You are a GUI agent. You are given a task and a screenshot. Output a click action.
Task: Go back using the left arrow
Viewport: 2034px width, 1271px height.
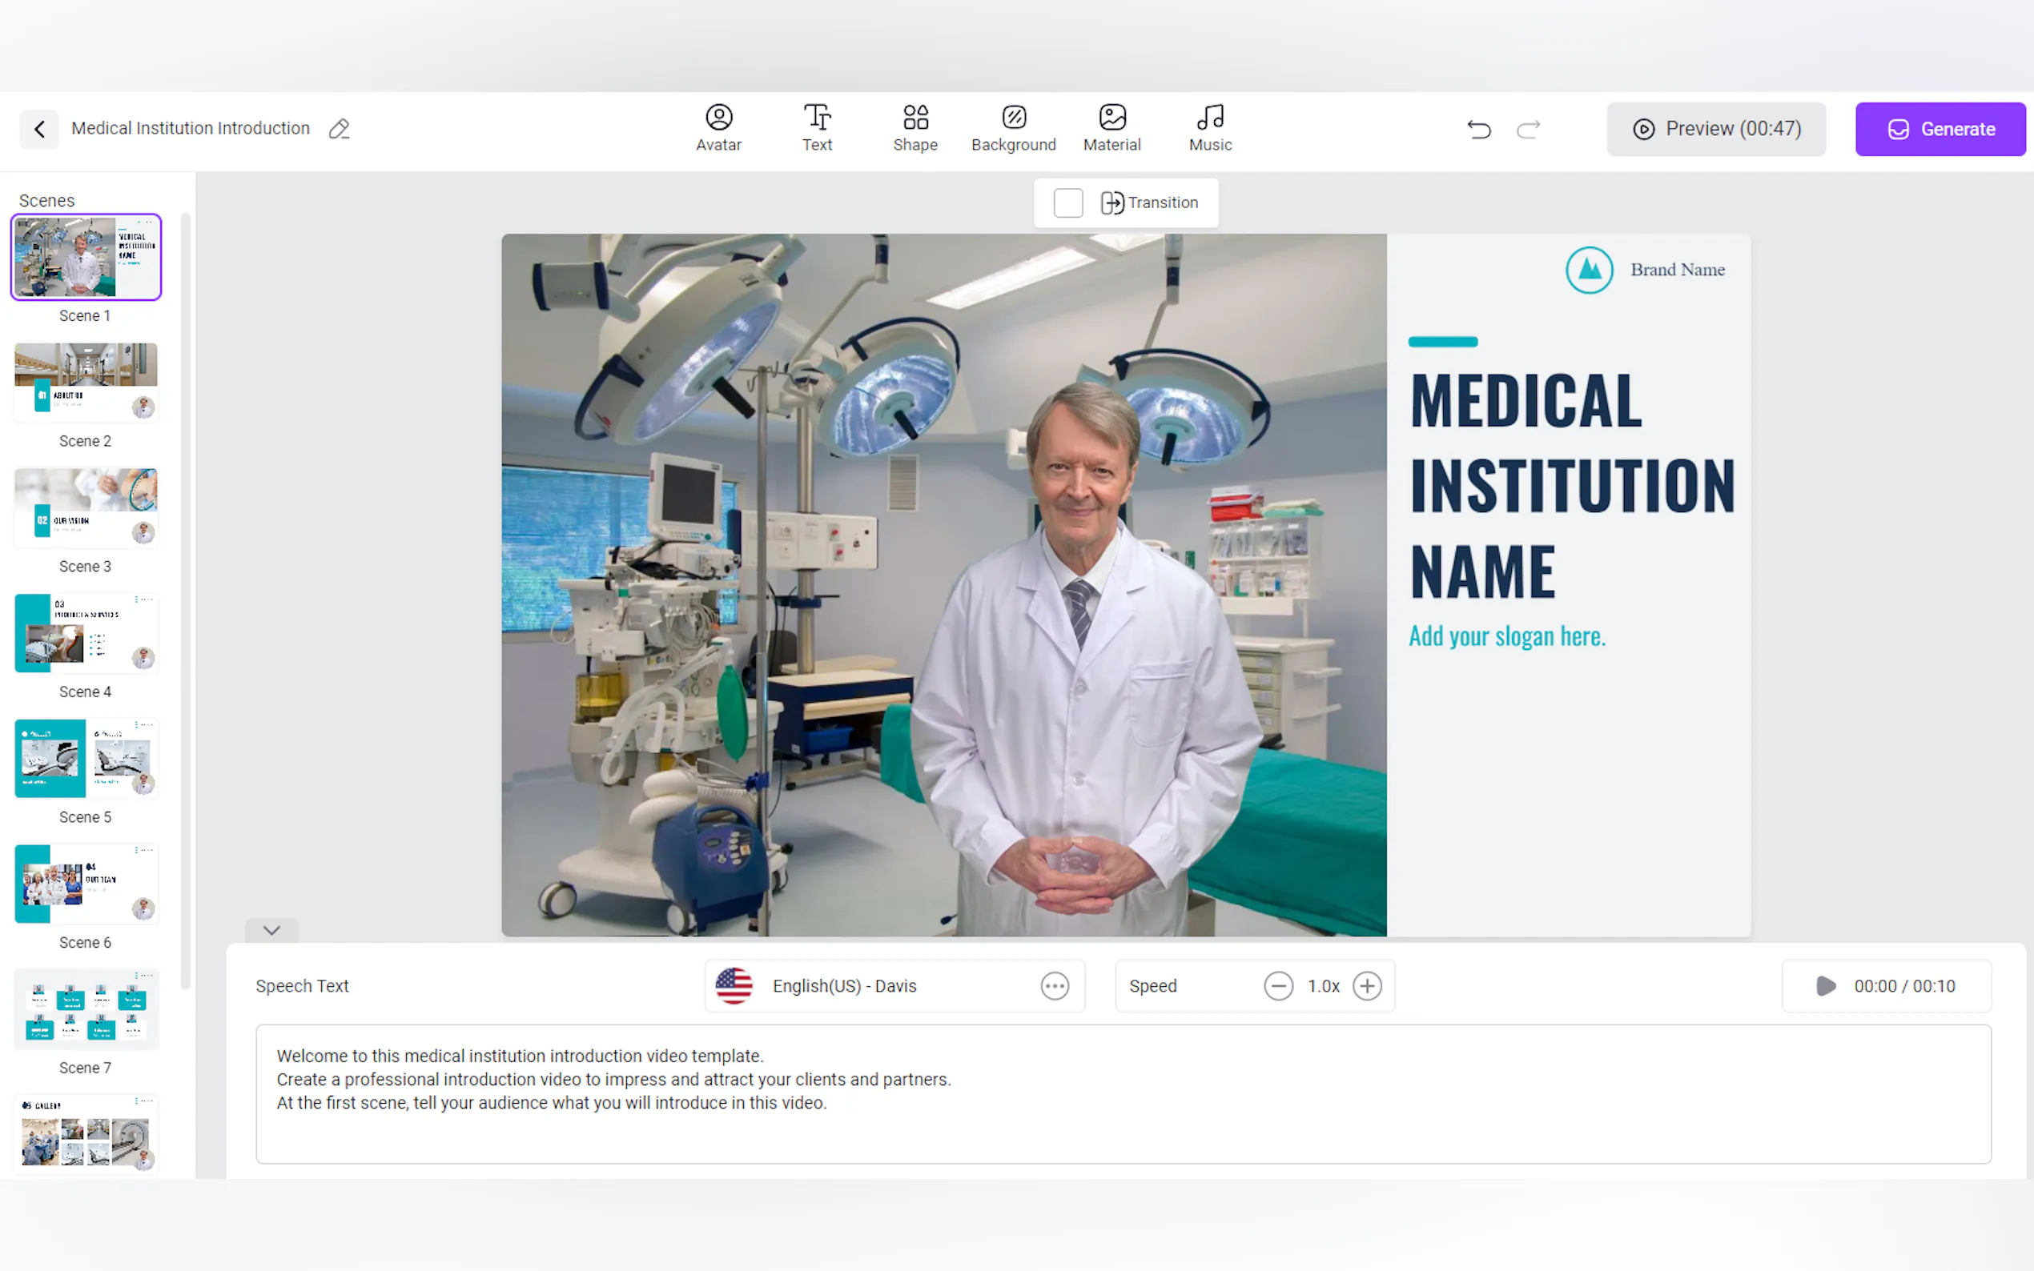tap(38, 129)
